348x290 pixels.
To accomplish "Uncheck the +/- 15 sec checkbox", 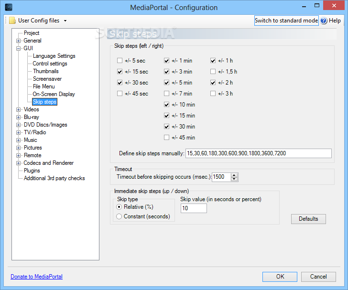I will [x=120, y=72].
